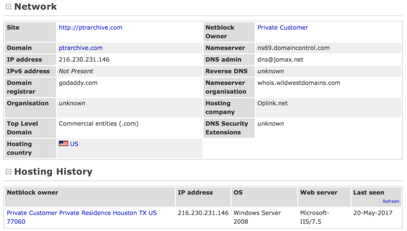The width and height of the screenshot is (407, 231).
Task: Click the Hosting History section heading
Action: [x=53, y=172]
